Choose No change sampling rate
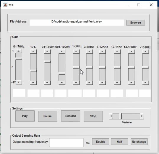 tap(139, 142)
